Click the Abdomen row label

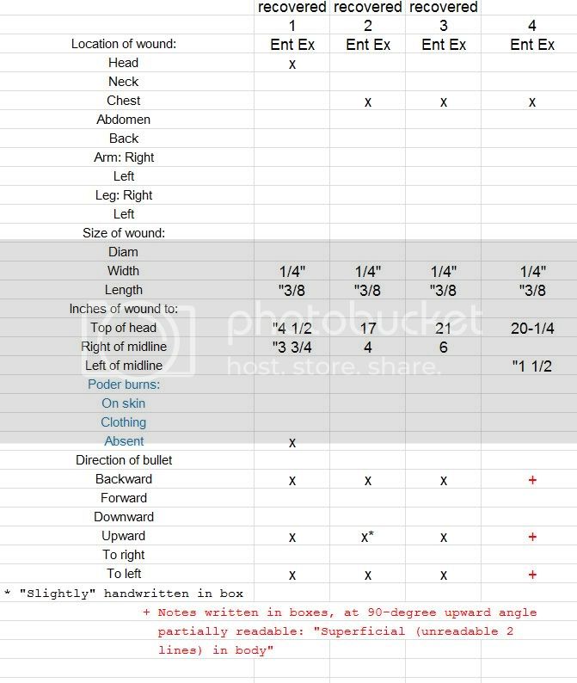click(x=124, y=120)
